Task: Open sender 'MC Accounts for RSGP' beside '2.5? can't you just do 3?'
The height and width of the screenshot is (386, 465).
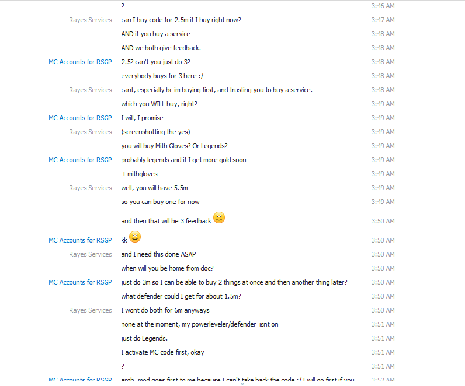Action: (80, 62)
